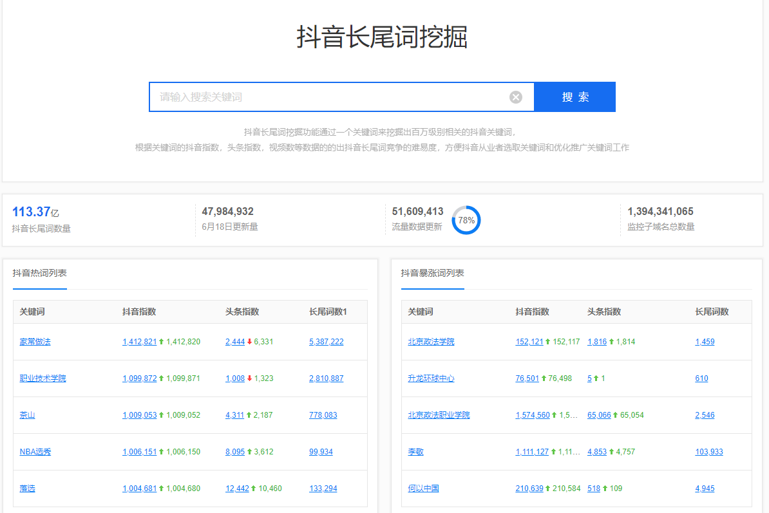Click Douyin index 210,639 link
The width and height of the screenshot is (769, 513).
point(529,489)
